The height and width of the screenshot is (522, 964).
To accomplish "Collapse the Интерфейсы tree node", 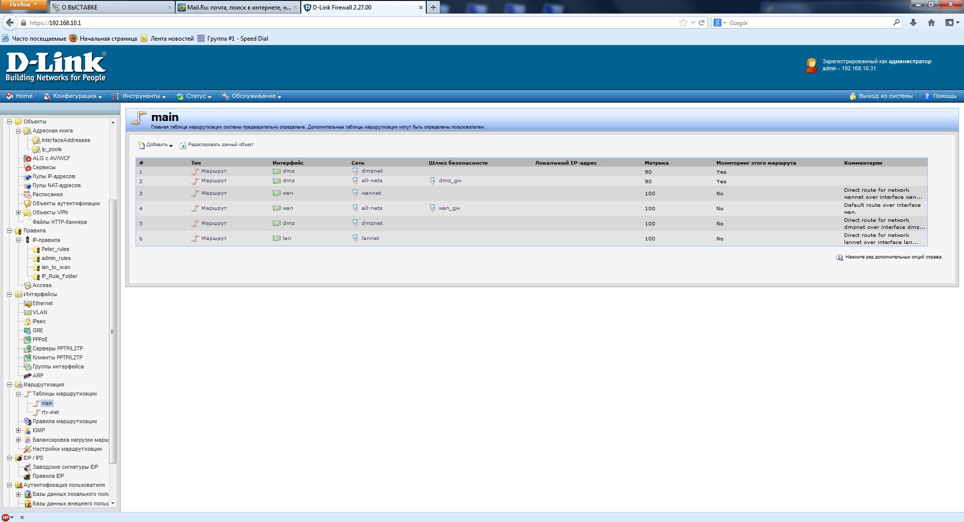I will (9, 295).
